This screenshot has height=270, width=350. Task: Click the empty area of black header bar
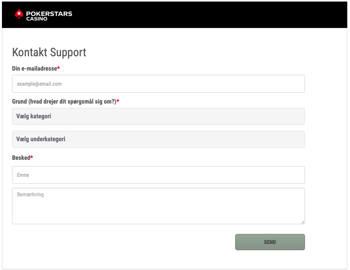coord(213,15)
